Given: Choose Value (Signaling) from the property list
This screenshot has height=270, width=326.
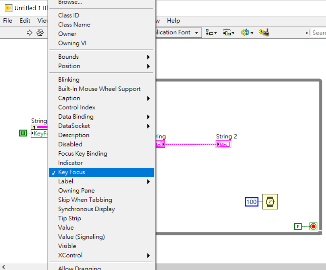Looking at the screenshot, I should pyautogui.click(x=81, y=237).
